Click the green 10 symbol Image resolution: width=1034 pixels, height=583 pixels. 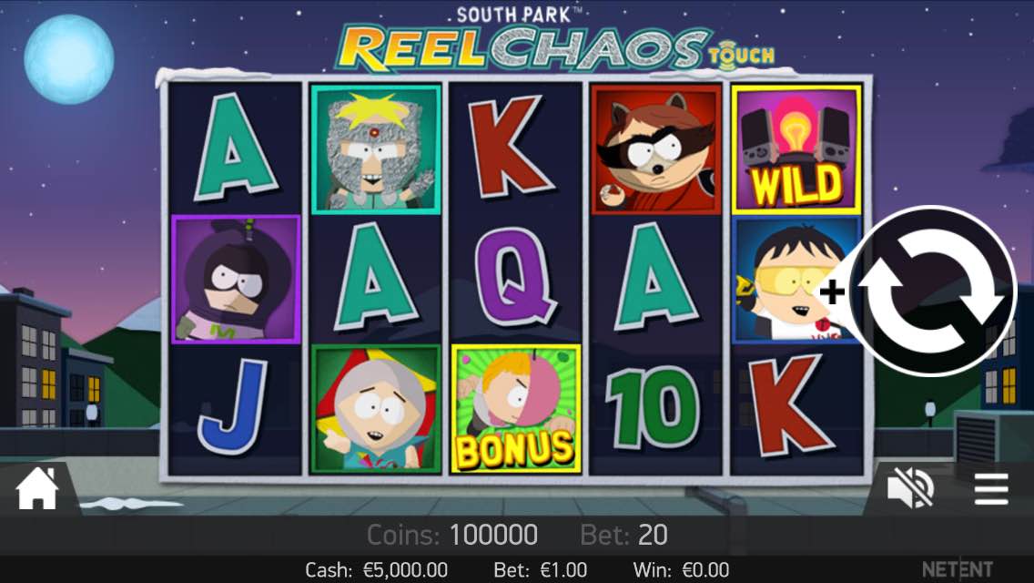[654, 407]
